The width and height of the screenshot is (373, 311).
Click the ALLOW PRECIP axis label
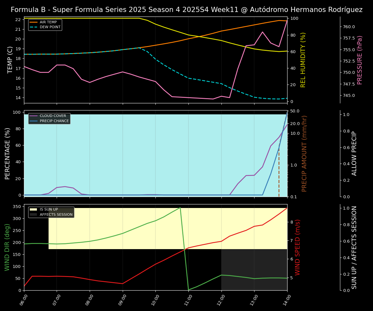click(354, 154)
